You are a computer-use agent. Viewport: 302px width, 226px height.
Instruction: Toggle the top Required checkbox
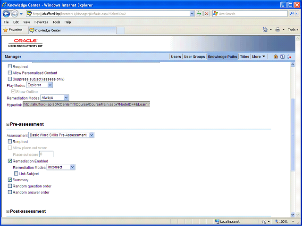coord(10,66)
